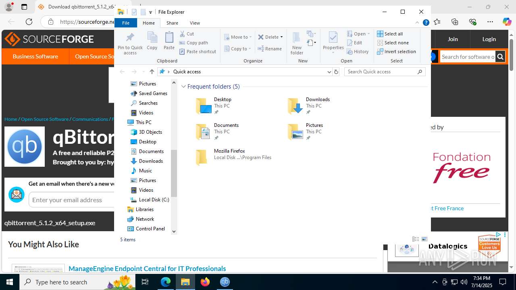Image resolution: width=516 pixels, height=290 pixels.
Task: Collapse the Frequent folders group
Action: (183, 87)
